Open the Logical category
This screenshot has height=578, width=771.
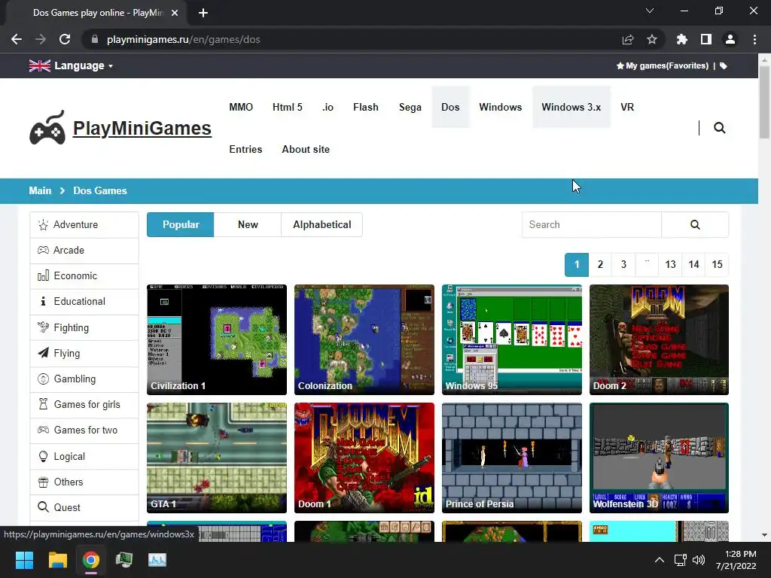[x=84, y=456]
